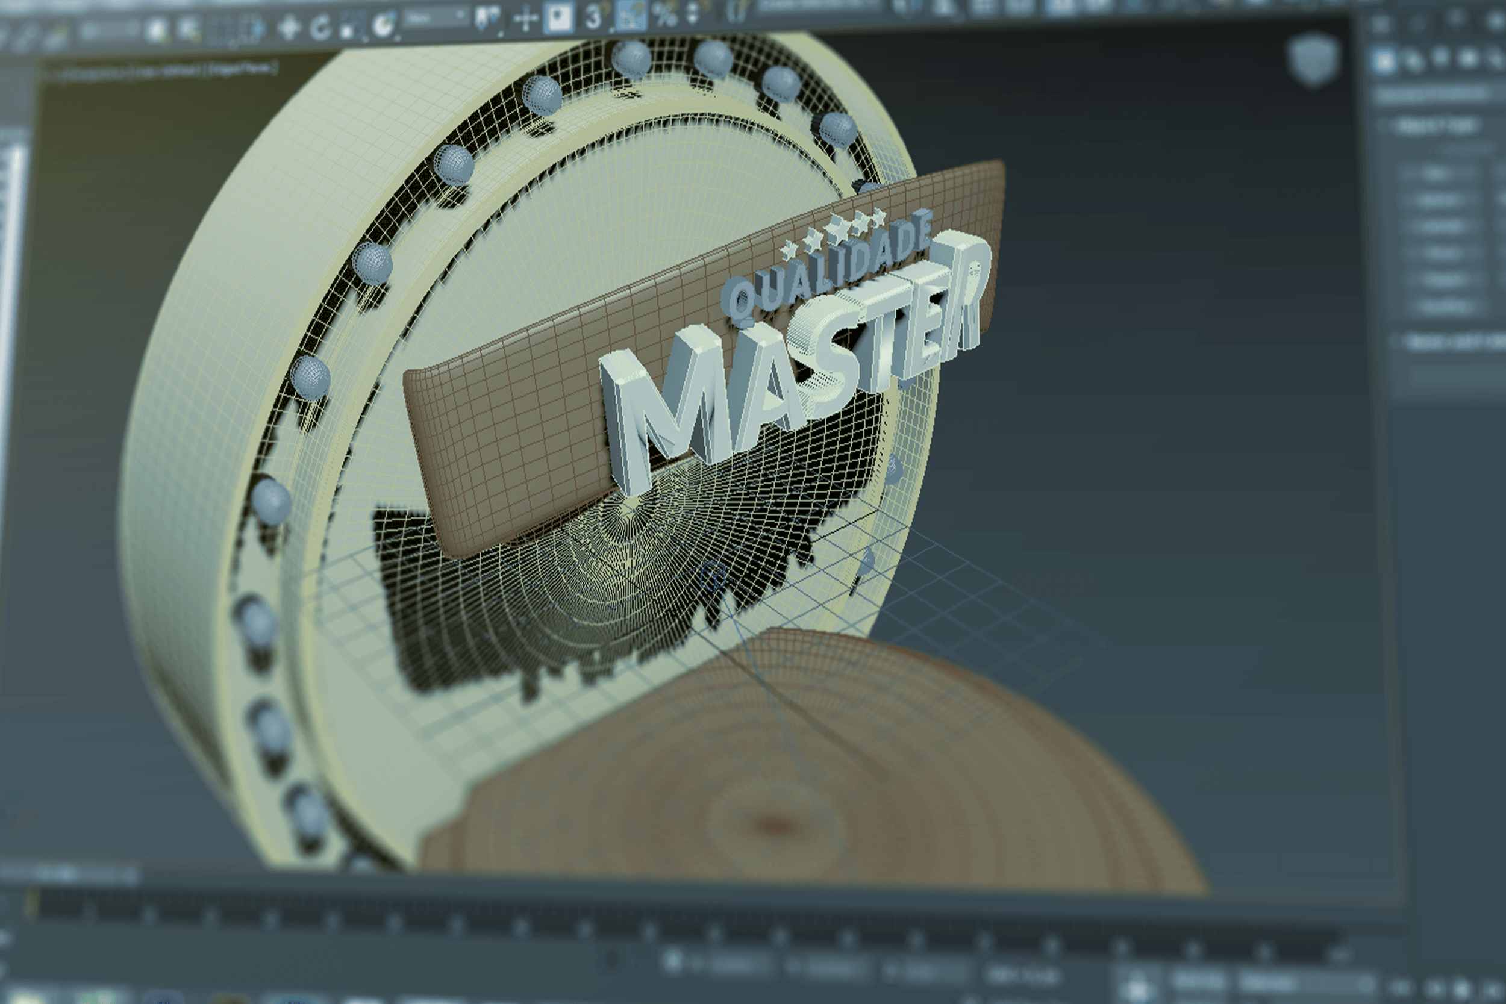The image size is (1506, 1004).
Task: Select the Shapes category icon
Action: coord(1414,60)
